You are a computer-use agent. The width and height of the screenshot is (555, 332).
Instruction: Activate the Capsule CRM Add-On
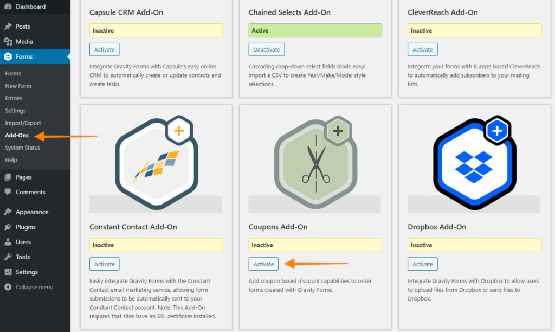pyautogui.click(x=104, y=49)
